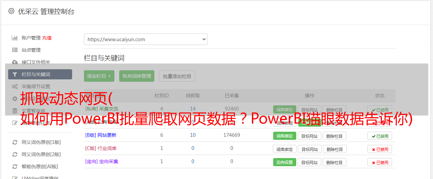433x179 pixels.
Task: Click the 栏目ID value 6 for 网站更新
Action: [161, 135]
